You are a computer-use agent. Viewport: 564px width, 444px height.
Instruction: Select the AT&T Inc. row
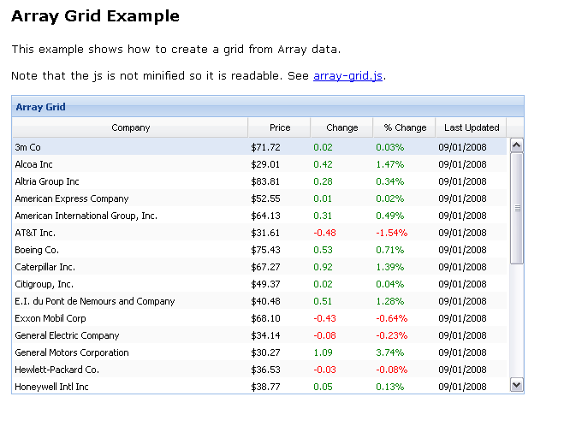coord(128,233)
